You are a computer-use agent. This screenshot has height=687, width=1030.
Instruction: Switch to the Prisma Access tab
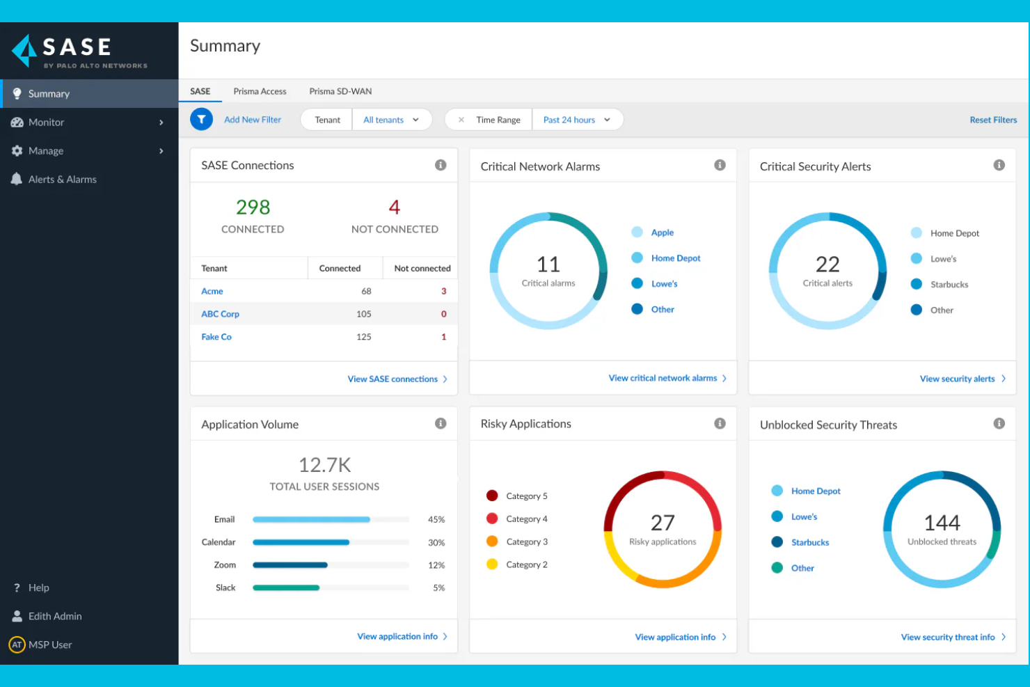click(260, 91)
